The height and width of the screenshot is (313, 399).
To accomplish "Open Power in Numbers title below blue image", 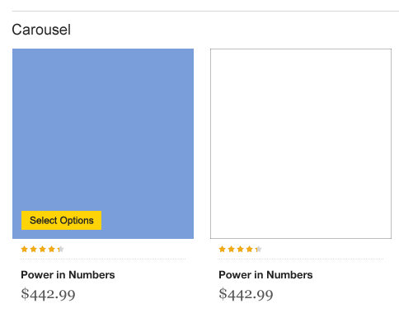I will point(68,275).
